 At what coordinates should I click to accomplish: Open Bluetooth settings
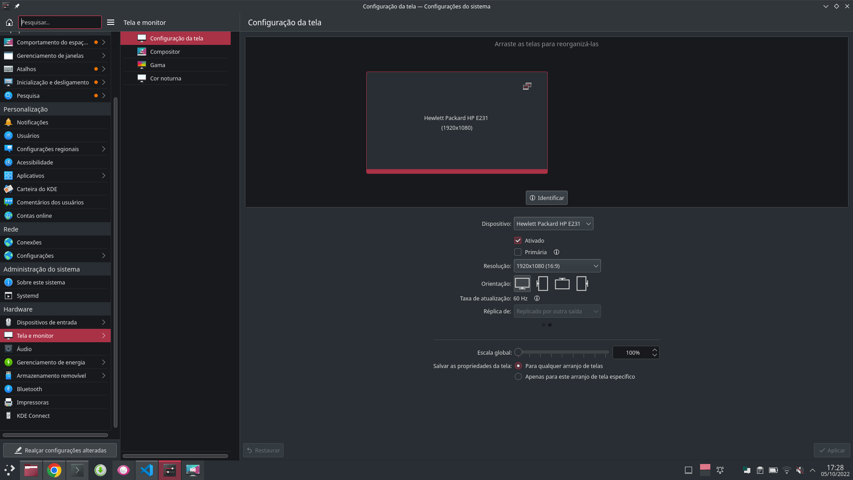click(x=55, y=389)
